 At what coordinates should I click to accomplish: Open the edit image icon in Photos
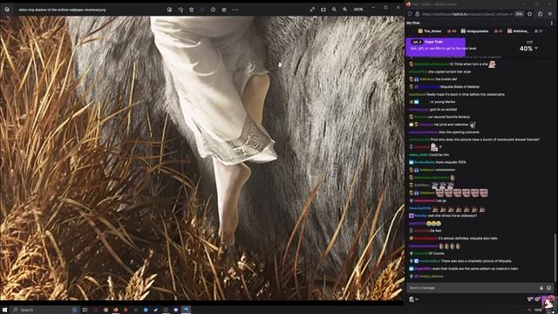pyautogui.click(x=169, y=10)
